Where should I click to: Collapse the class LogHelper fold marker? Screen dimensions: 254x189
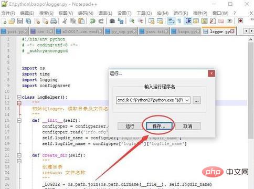[19, 97]
